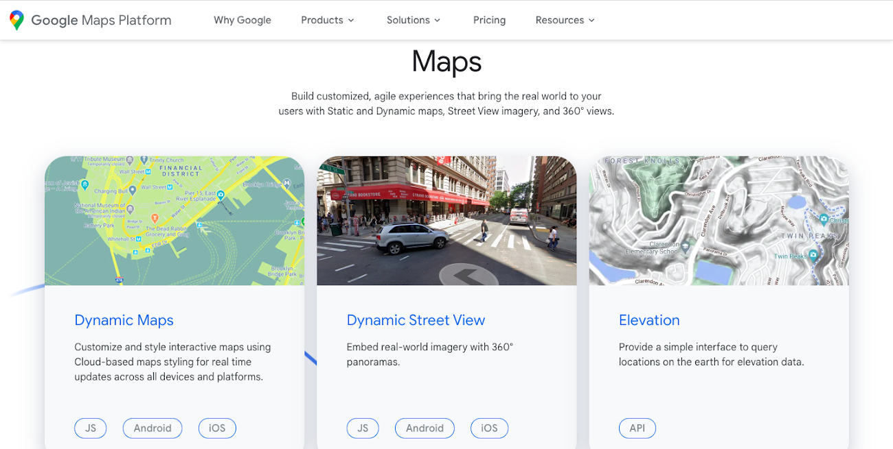Click the "Embed real-world imagery" description
Viewport: 893px width, 449px height.
430,354
